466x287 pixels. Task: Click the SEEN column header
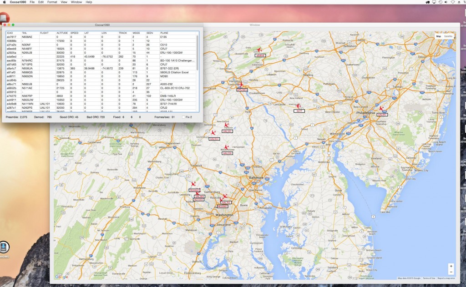coord(153,33)
